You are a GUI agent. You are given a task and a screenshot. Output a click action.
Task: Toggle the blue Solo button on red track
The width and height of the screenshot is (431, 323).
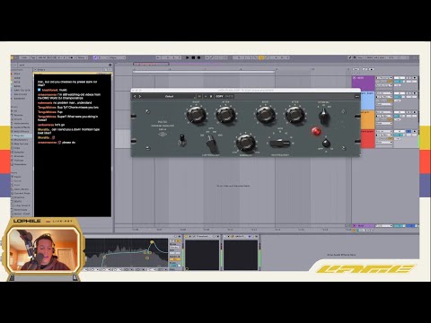409,131
